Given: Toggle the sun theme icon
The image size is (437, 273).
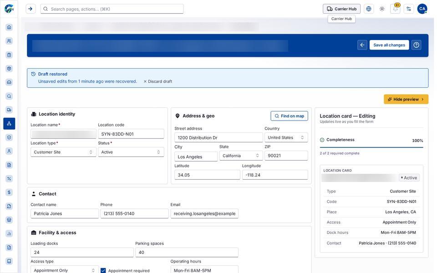Looking at the screenshot, I should [x=382, y=9].
